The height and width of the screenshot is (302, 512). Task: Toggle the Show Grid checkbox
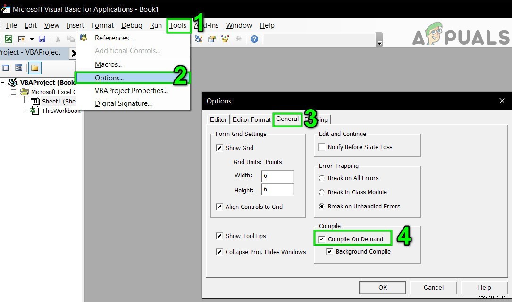tap(219, 148)
